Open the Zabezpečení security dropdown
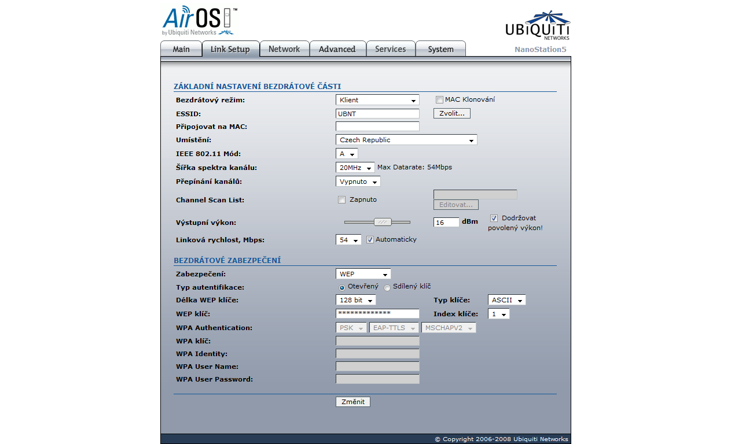This screenshot has height=444, width=731. tap(363, 274)
